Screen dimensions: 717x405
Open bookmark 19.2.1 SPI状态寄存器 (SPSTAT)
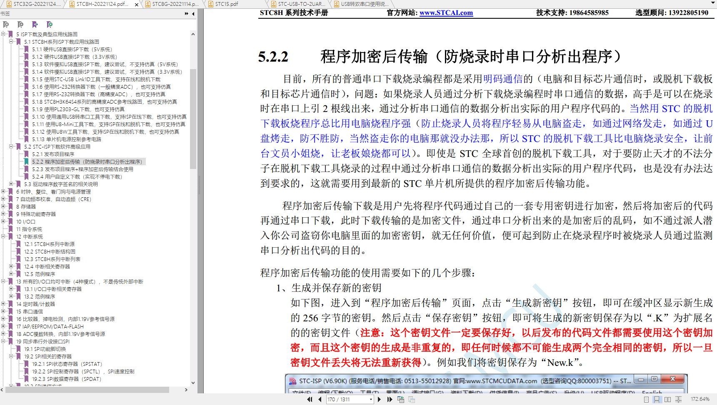click(x=67, y=364)
